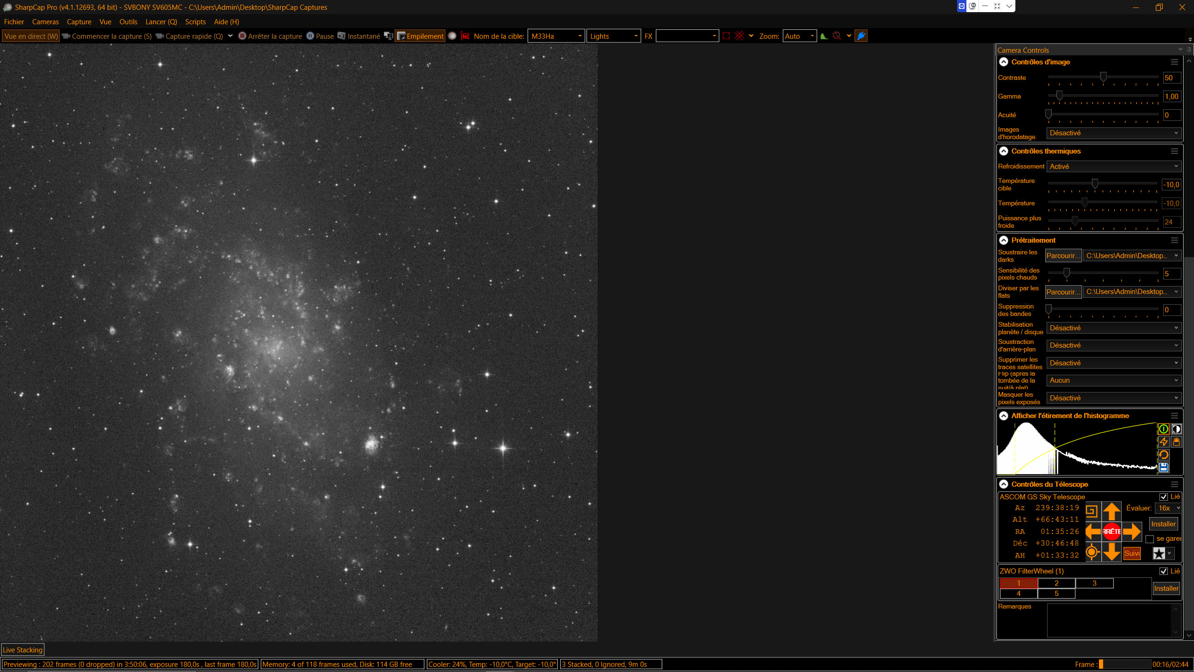This screenshot has width=1194, height=672.
Task: Toggle the Empilement live stacking button
Action: pyautogui.click(x=420, y=36)
